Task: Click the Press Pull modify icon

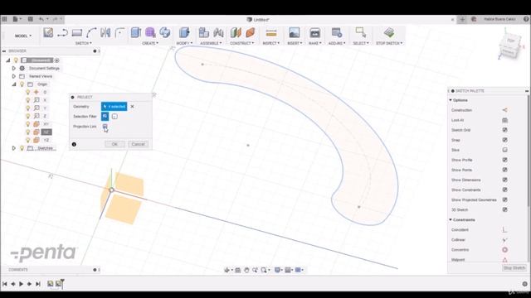Action: click(x=184, y=32)
